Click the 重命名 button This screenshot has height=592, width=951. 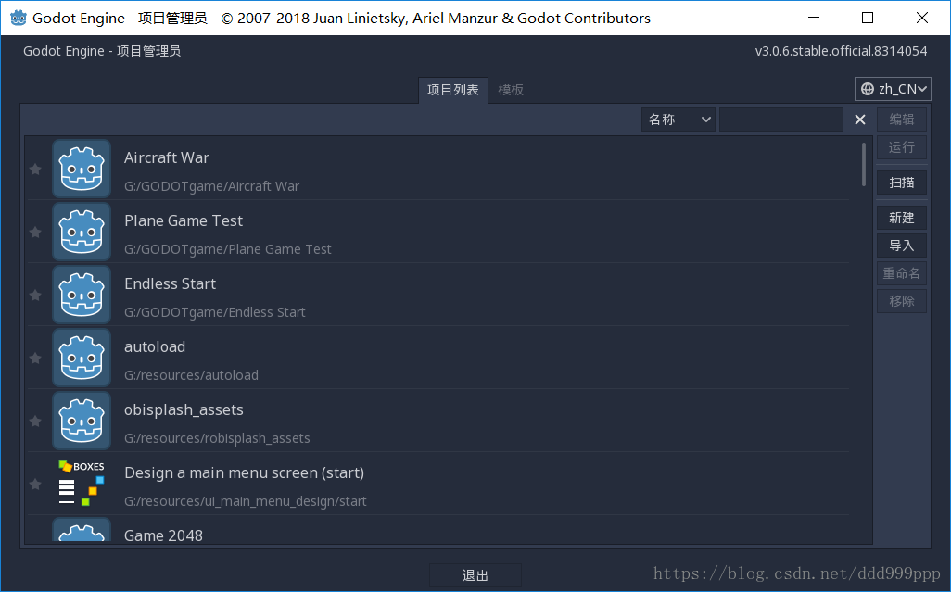pos(902,273)
